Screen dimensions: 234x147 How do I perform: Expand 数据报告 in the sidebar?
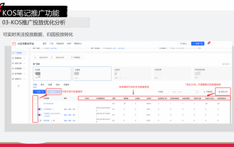point(18,58)
